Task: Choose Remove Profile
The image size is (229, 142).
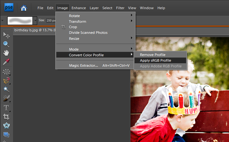Action: tap(160, 55)
